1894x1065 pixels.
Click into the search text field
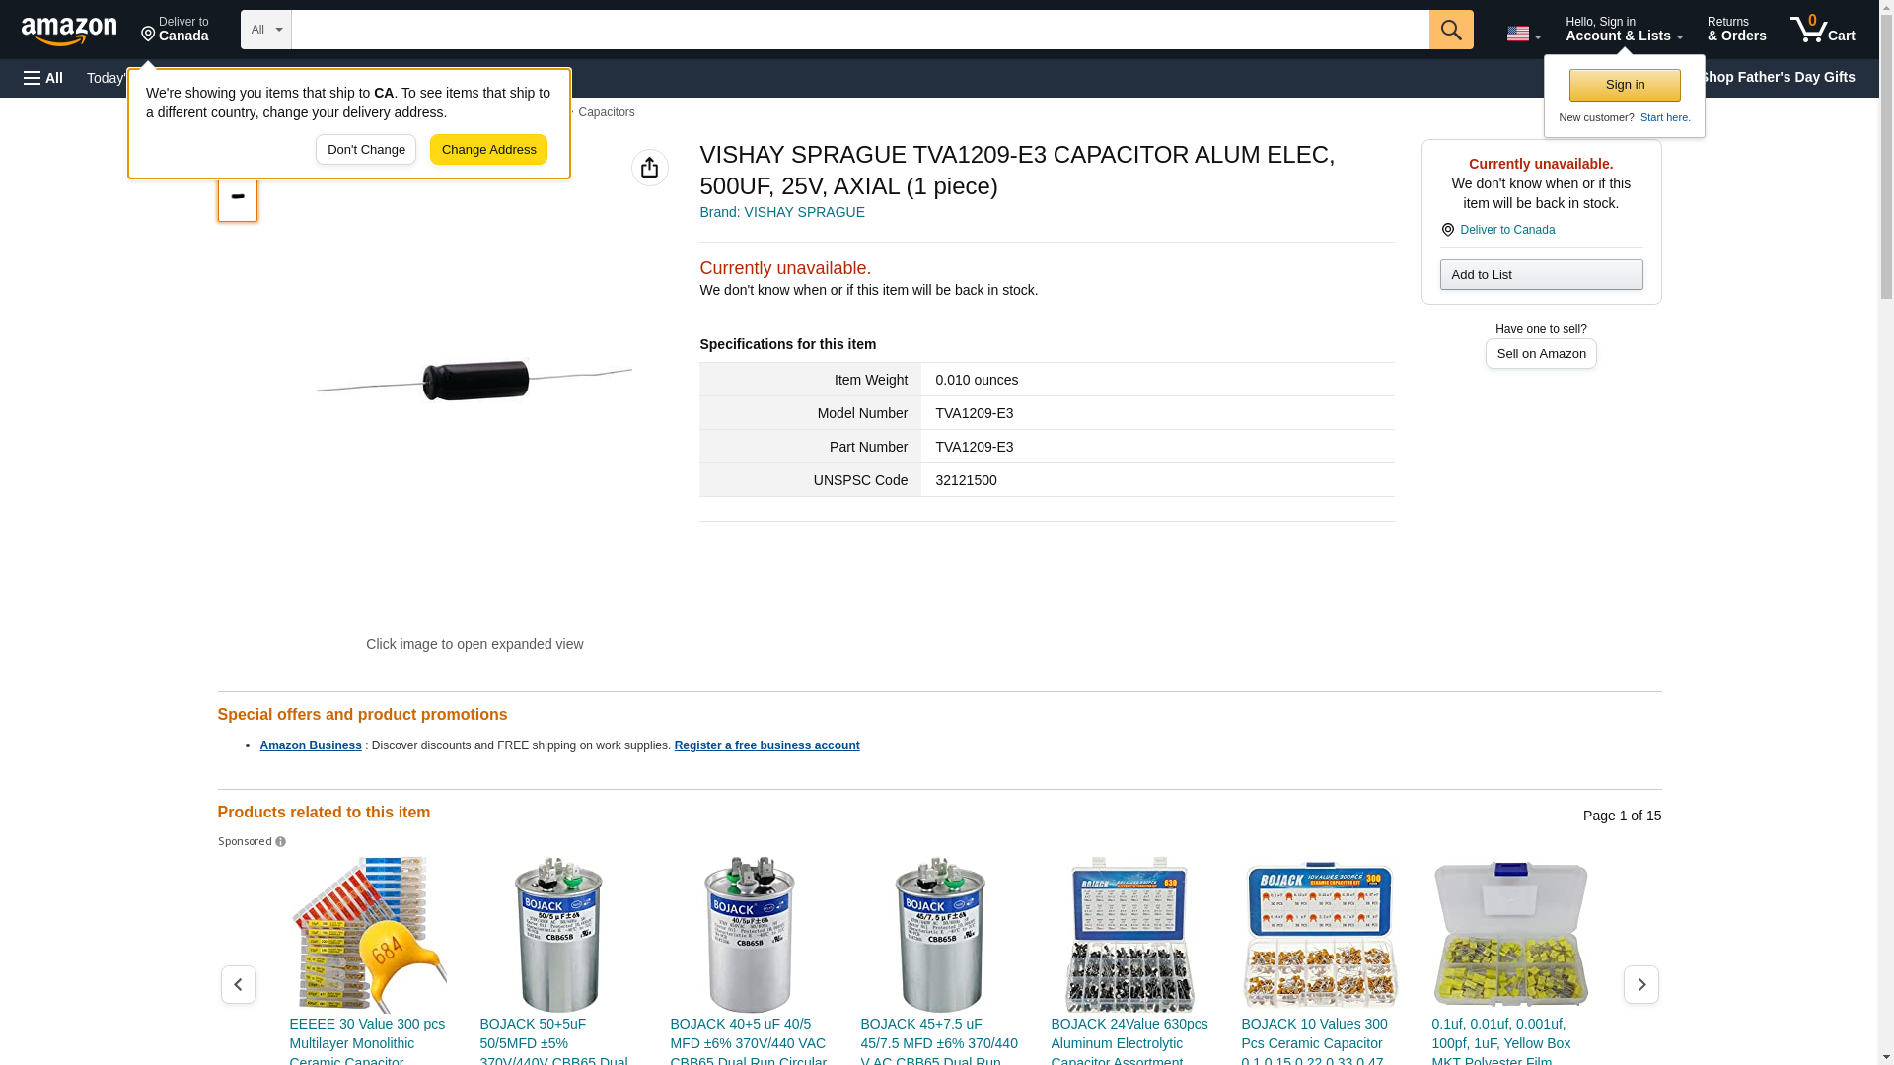[860, 30]
